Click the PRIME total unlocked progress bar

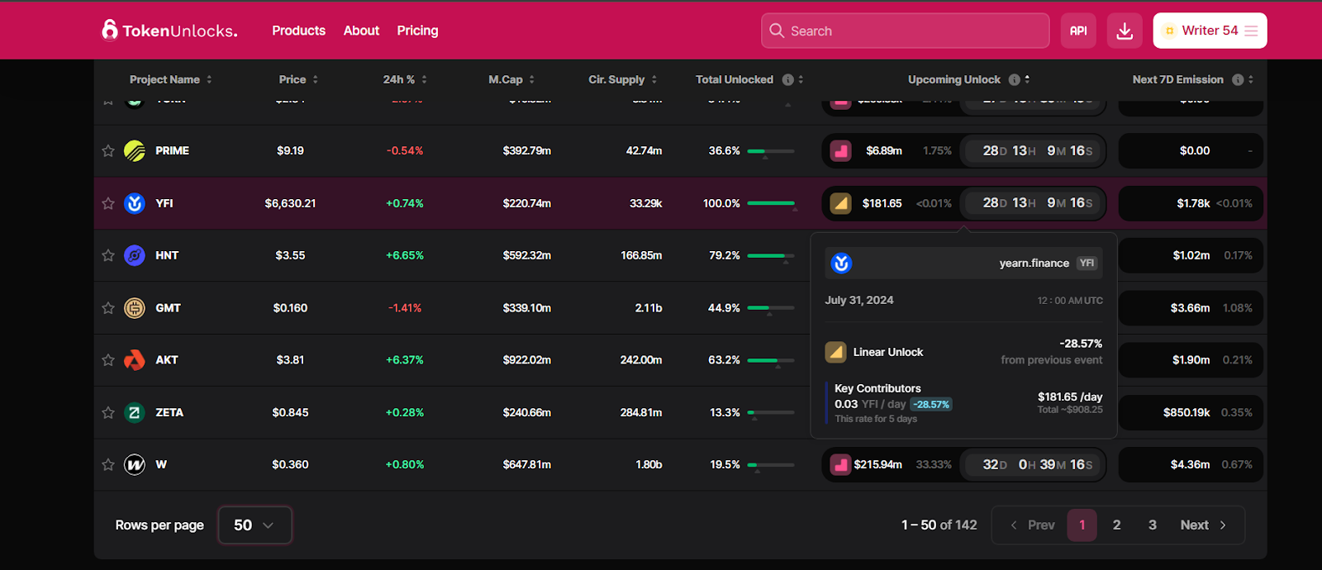(x=770, y=151)
